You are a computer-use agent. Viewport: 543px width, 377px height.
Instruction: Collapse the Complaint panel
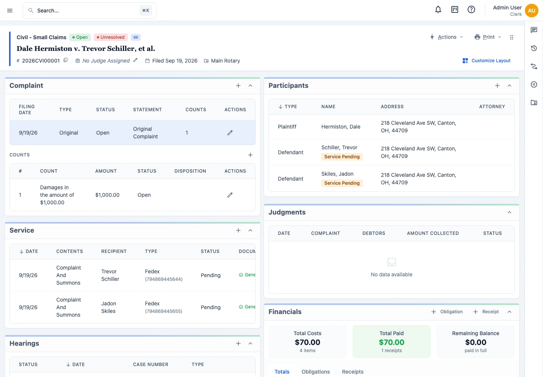(x=250, y=86)
